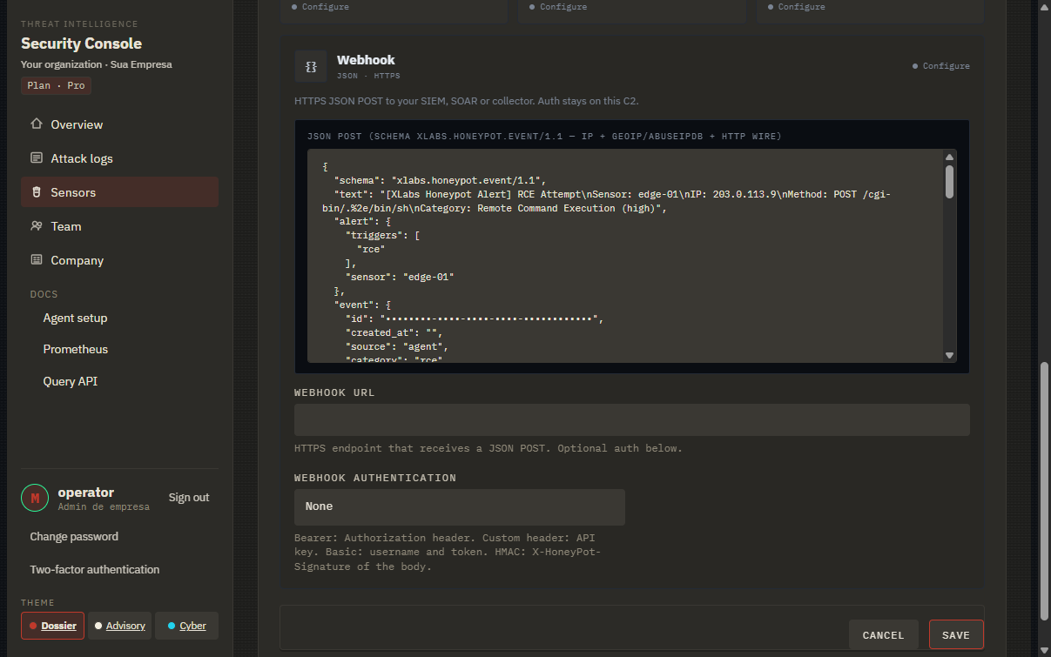Click the Webhook braces icon
The width and height of the screenshot is (1051, 657).
[x=311, y=66]
